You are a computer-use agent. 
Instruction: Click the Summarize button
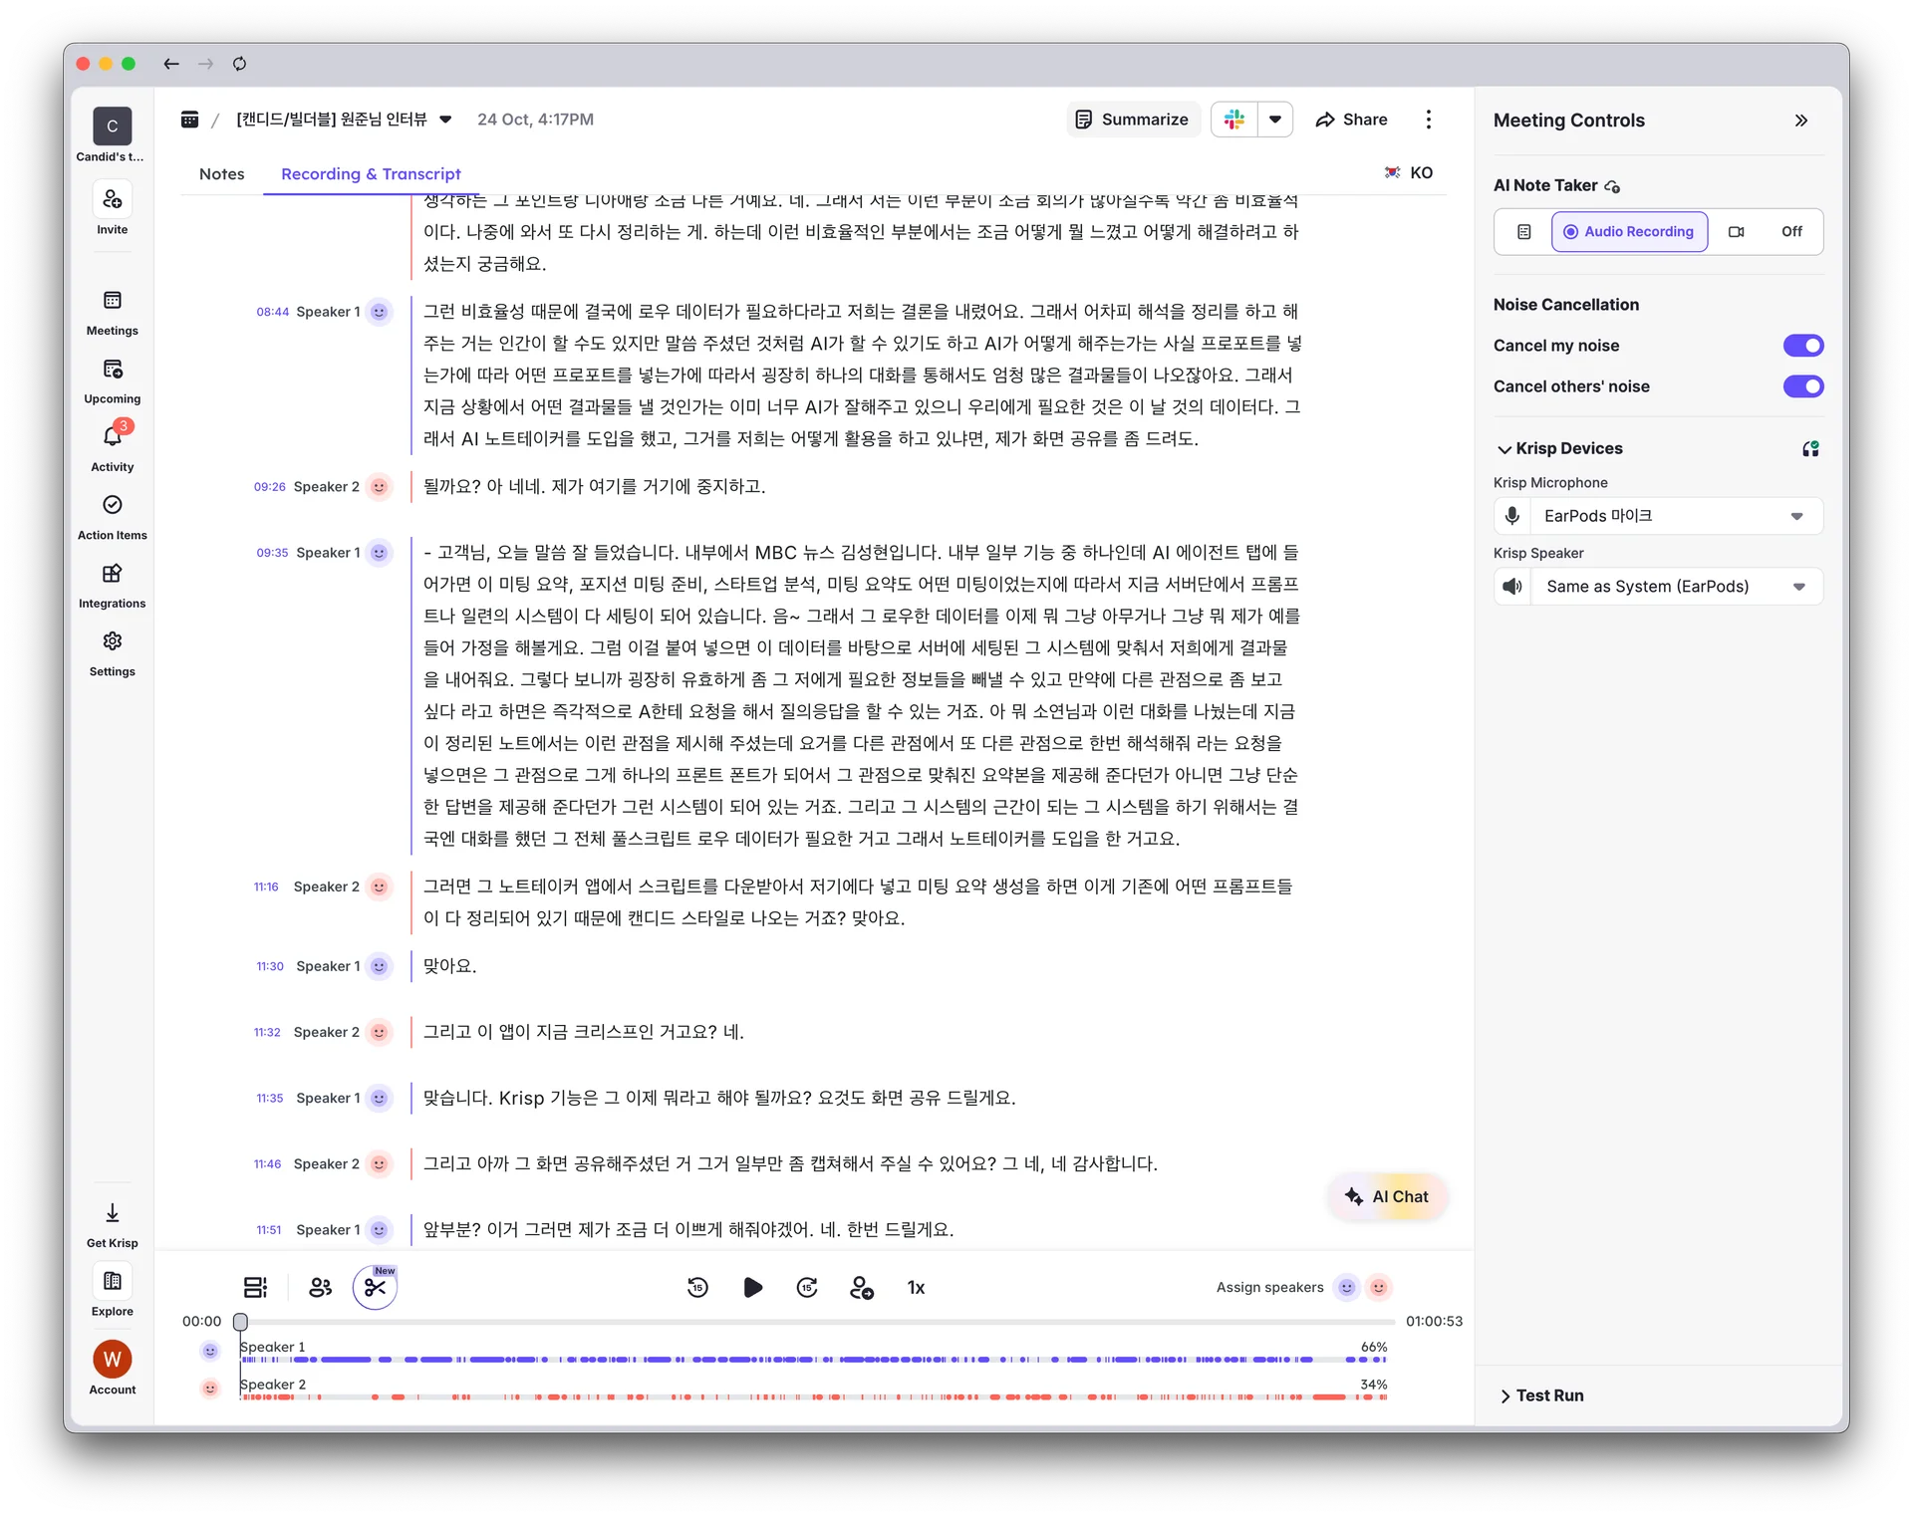pos(1132,119)
